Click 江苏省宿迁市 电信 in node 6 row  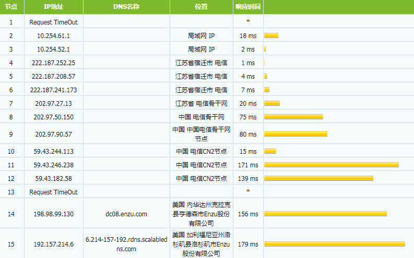tap(201, 90)
